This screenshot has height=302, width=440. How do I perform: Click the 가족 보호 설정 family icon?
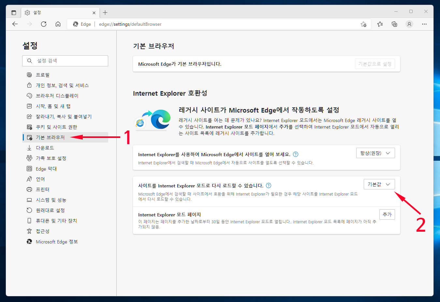click(x=29, y=158)
